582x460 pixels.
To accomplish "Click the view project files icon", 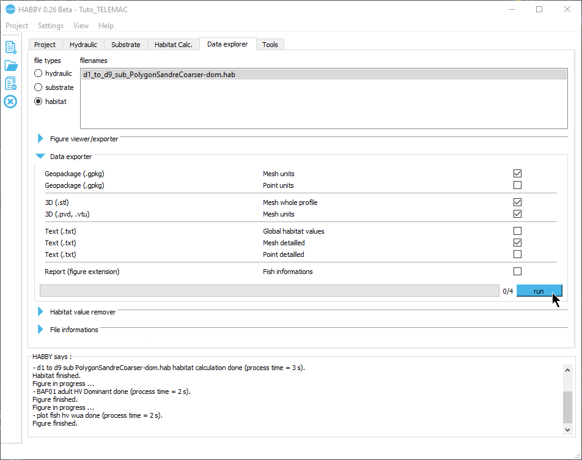I will (x=10, y=83).
